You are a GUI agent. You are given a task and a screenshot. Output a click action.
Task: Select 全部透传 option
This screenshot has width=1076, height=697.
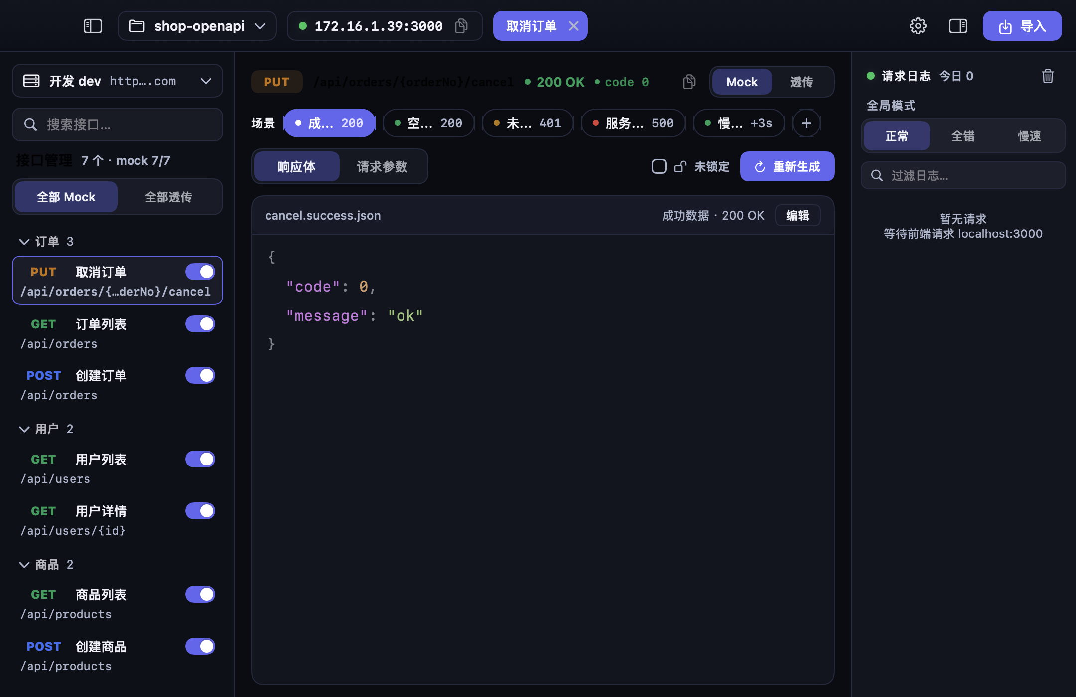click(168, 197)
